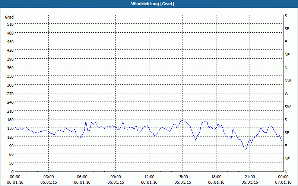Click the Windrichtung [Grad] chart title
This screenshot has width=298, height=186.
(x=152, y=4)
